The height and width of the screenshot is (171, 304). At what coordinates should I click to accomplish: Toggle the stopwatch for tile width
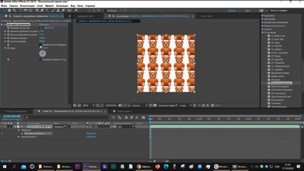coord(9,31)
